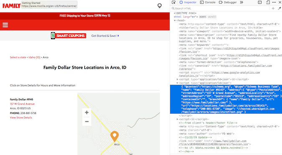The height and width of the screenshot is (155, 282).
Task: Switch to the Console tab
Action: coord(208,3)
